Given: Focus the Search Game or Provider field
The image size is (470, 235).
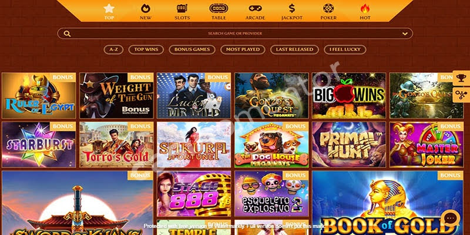Looking at the screenshot, I should (x=235, y=33).
